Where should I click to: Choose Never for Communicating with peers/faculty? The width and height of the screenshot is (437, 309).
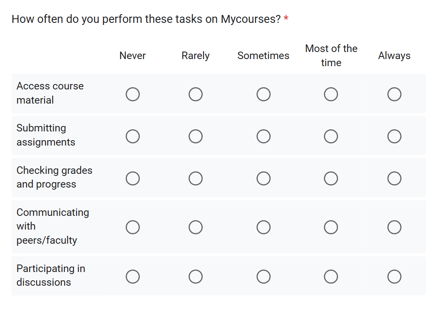point(133,227)
